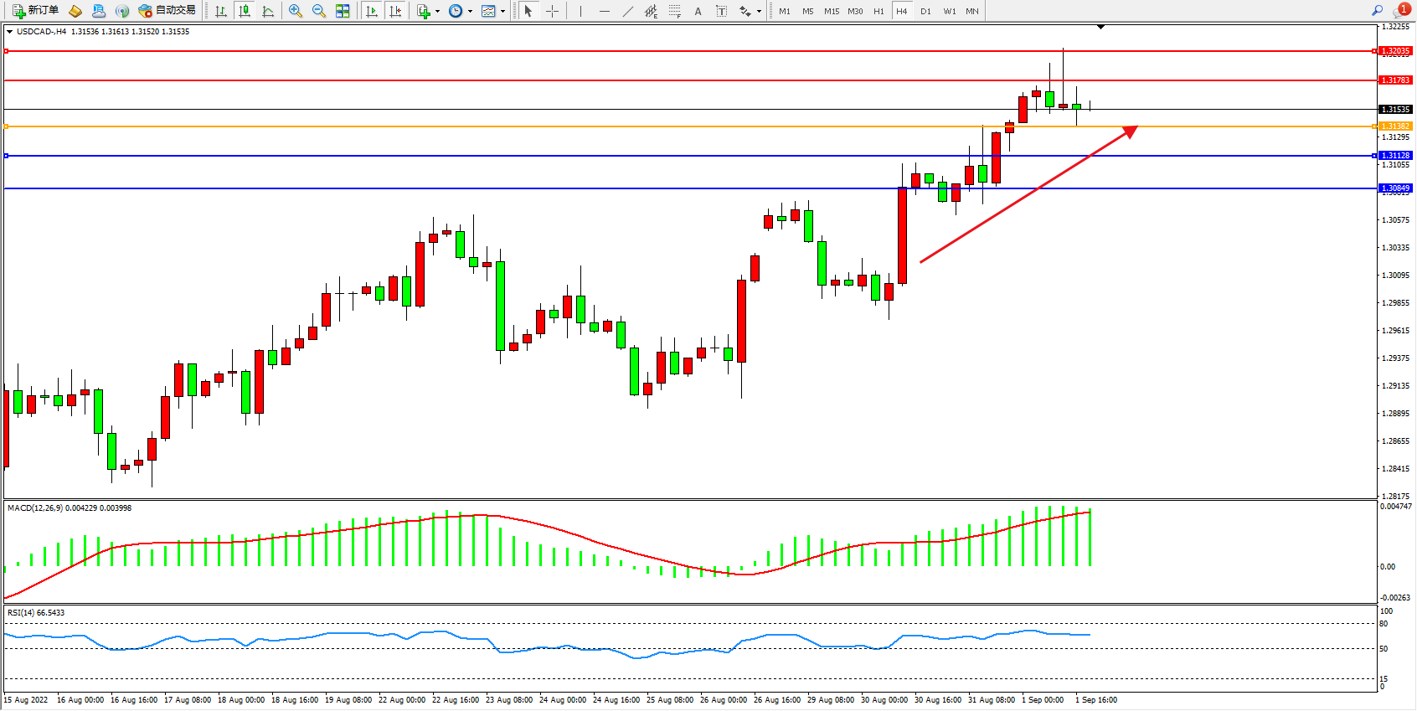Image resolution: width=1417 pixels, height=711 pixels.
Task: Zoom out of the chart
Action: pyautogui.click(x=319, y=11)
